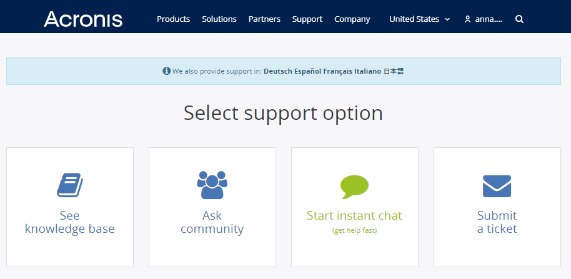Click the user account icon
Viewport: 571px width, 279px height.
[x=467, y=19]
